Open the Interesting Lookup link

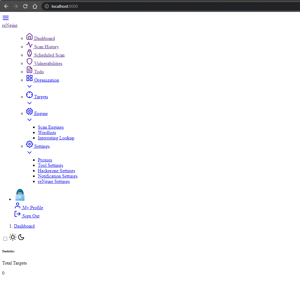[x=56, y=138]
